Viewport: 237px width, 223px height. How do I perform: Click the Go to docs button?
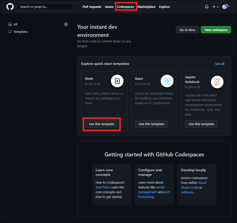coord(187,30)
